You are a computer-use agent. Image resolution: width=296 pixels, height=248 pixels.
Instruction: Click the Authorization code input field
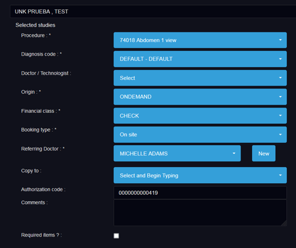pos(200,193)
